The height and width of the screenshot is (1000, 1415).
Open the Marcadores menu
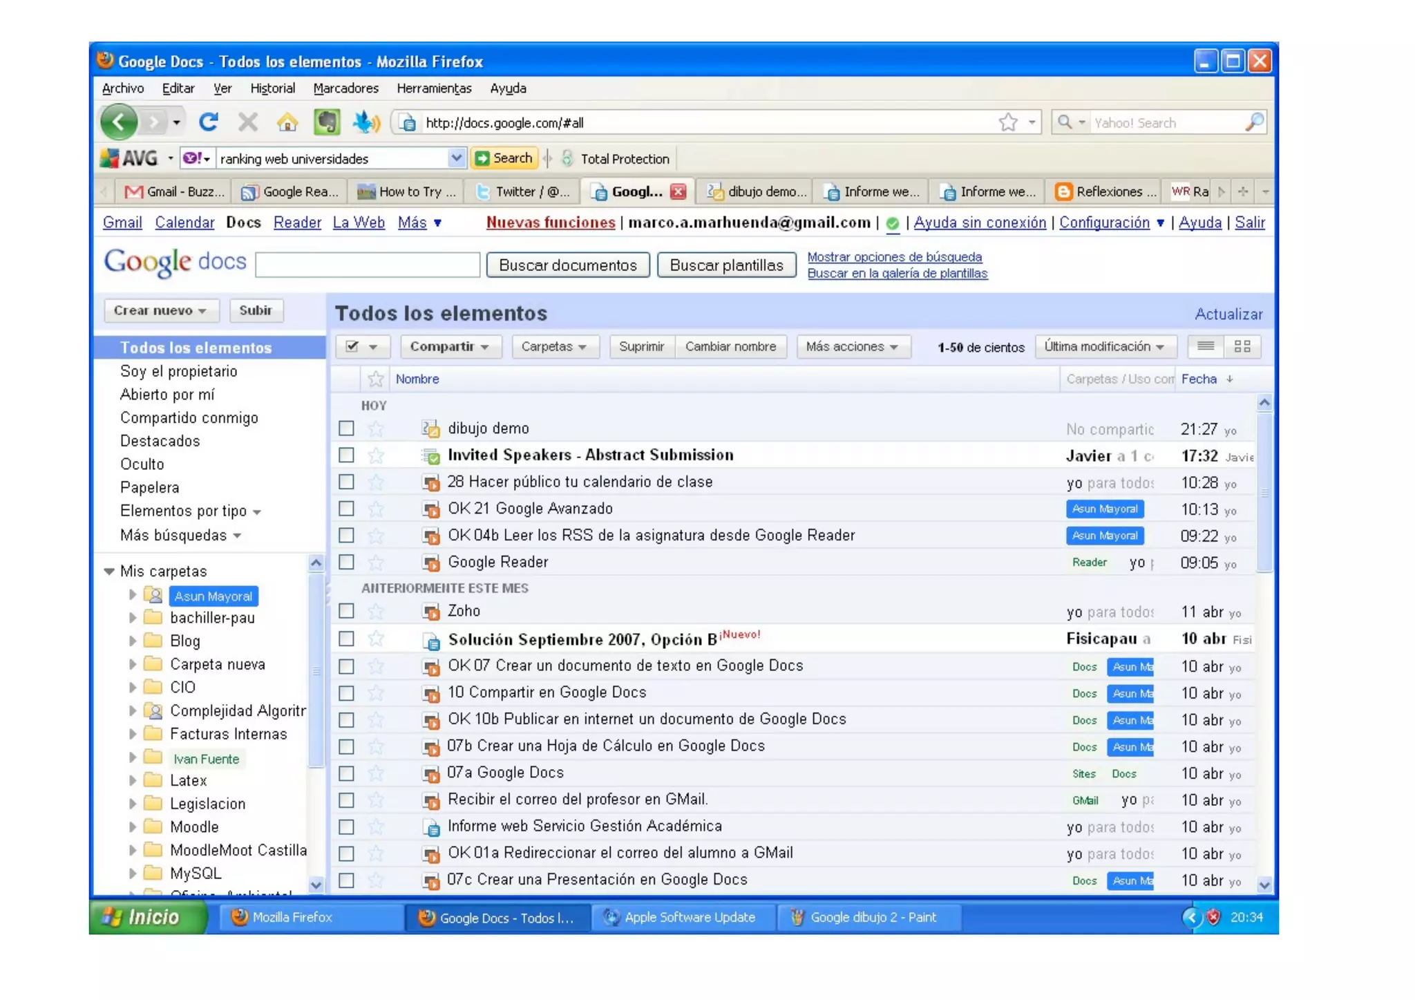[345, 88]
